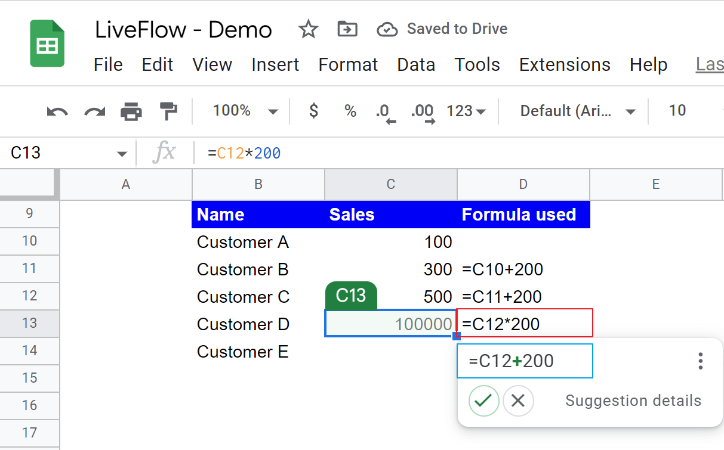Click Suggestion details link
The image size is (724, 450).
tap(633, 401)
